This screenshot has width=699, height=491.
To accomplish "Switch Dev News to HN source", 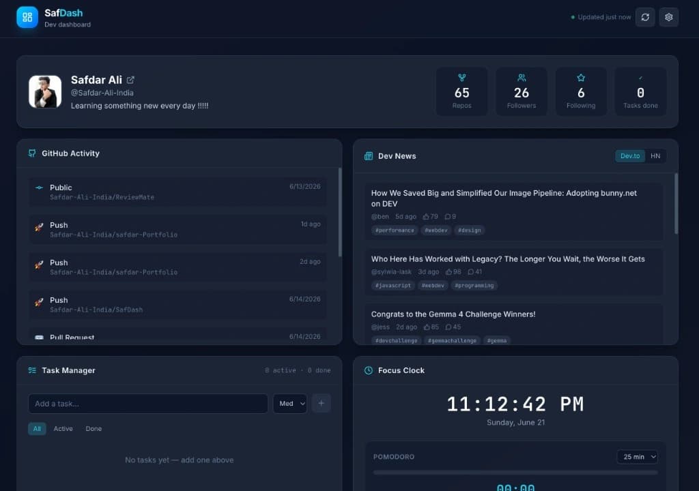I will tap(655, 156).
